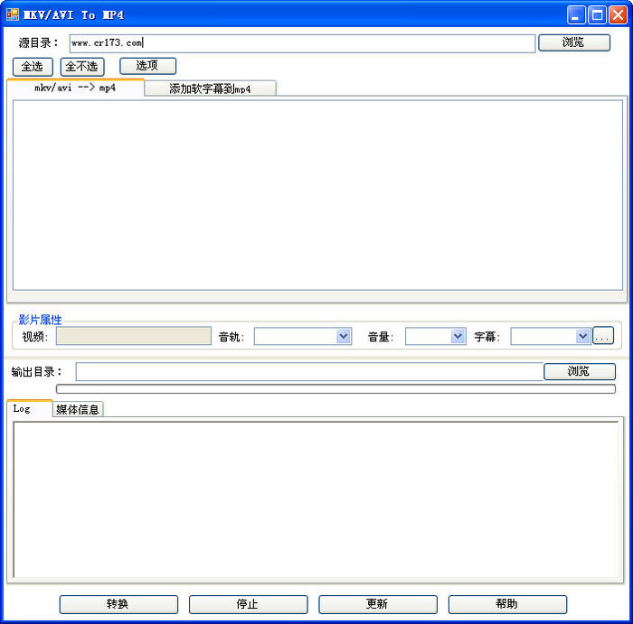Screen dimensions: 633x624
Task: Click the ... subtitle browse button
Action: tap(603, 335)
